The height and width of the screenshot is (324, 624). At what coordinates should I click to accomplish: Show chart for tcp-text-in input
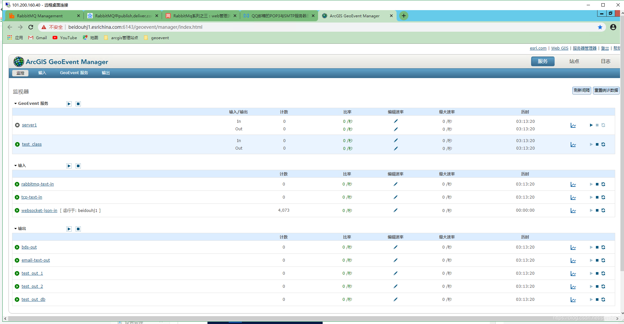[x=573, y=198]
